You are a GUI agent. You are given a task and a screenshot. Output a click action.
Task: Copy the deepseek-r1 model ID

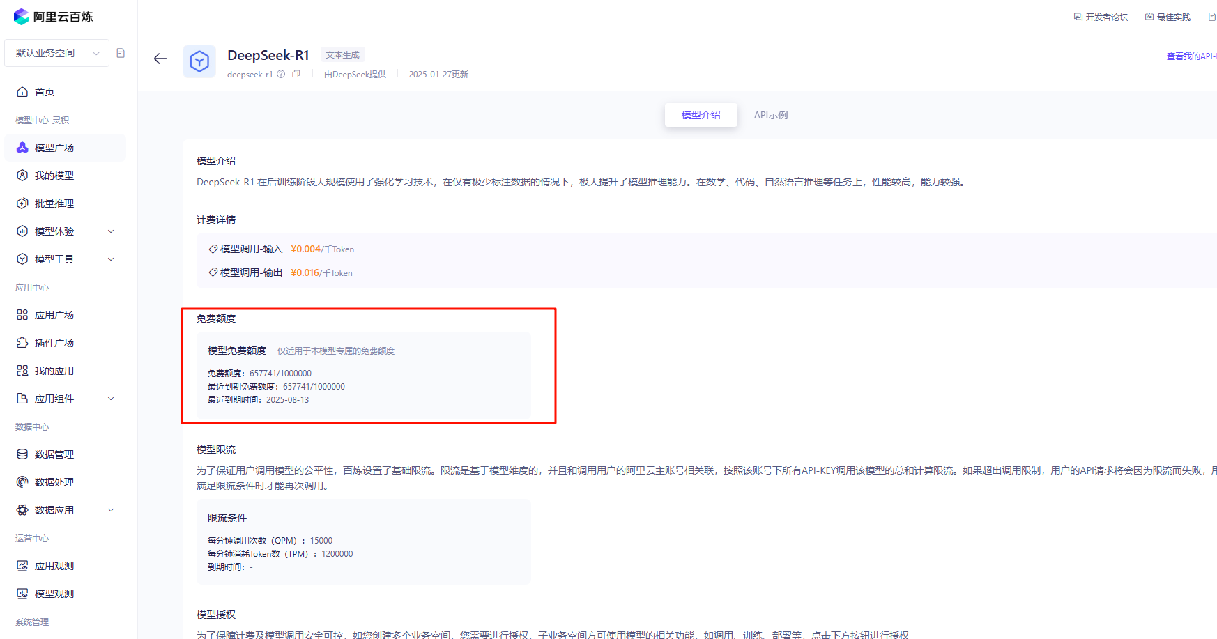pos(296,74)
